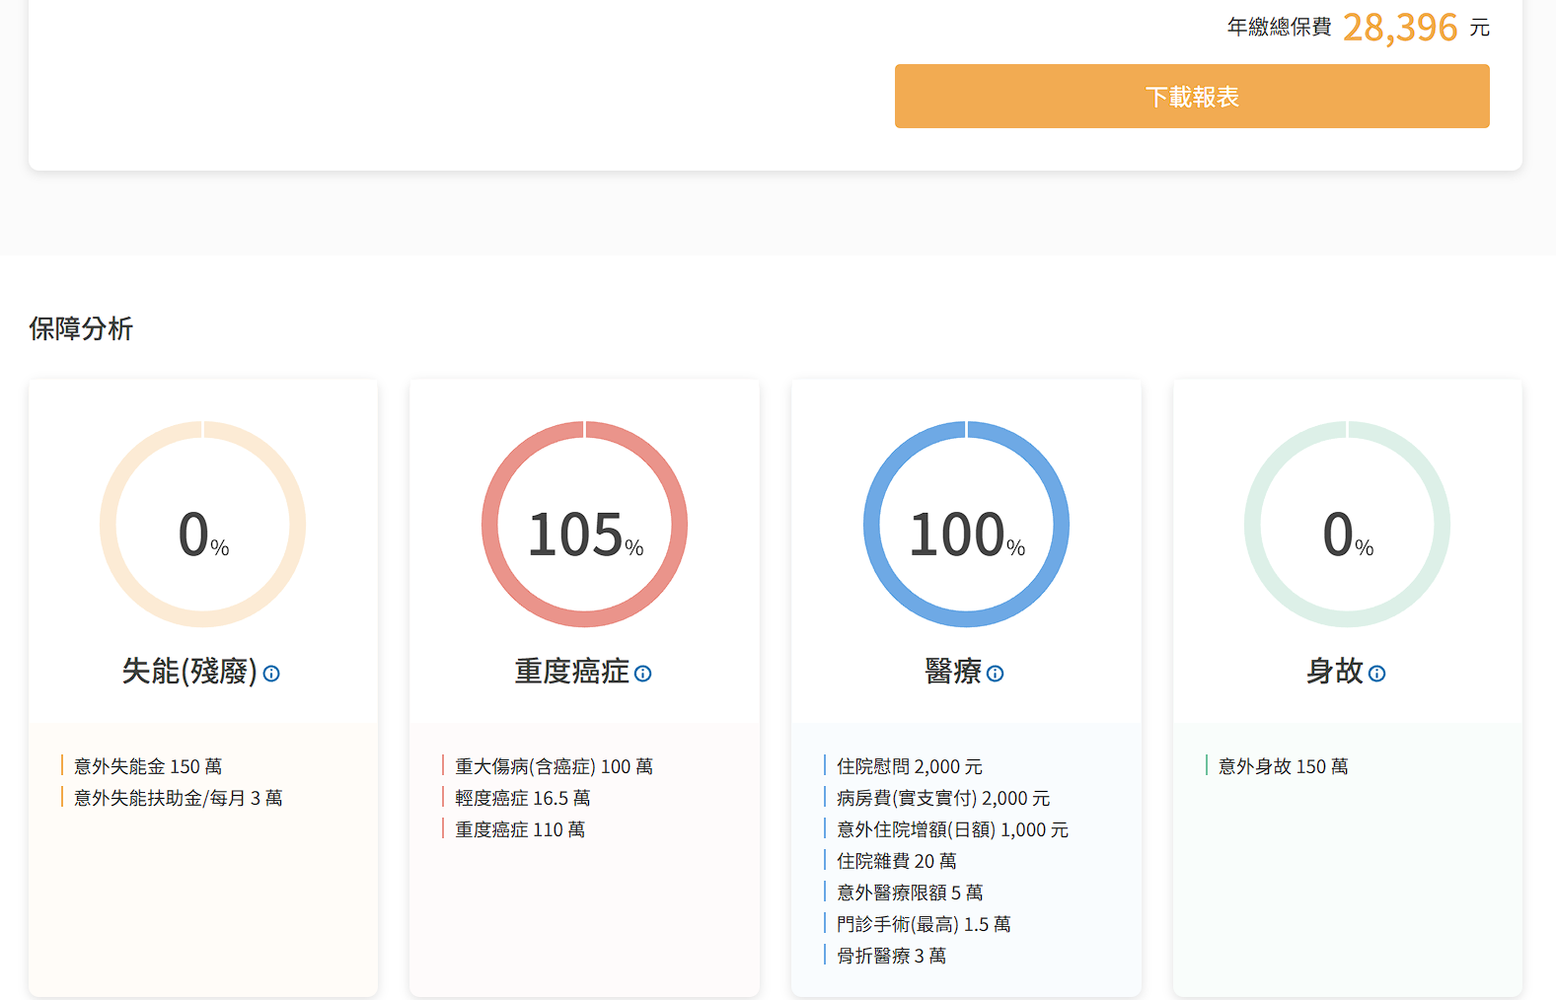Screen dimensions: 1556x1000
Task: Click the 0% disability donut chart
Action: tap(202, 525)
